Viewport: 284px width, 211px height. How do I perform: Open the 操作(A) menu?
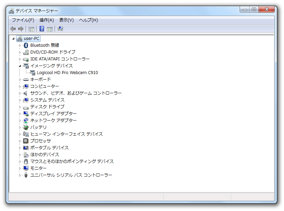(47, 20)
